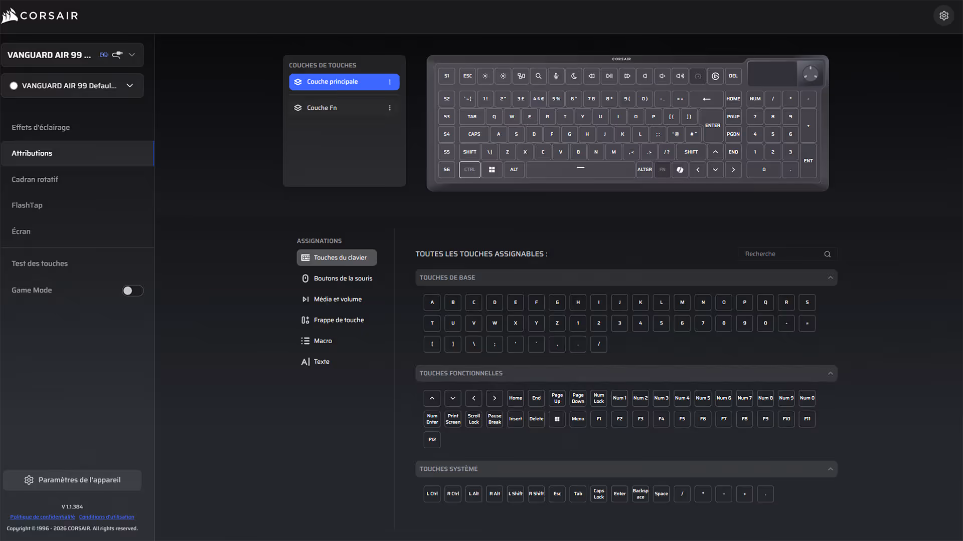The height and width of the screenshot is (541, 963).
Task: Switch to Frappe de touche assignments
Action: 337,320
